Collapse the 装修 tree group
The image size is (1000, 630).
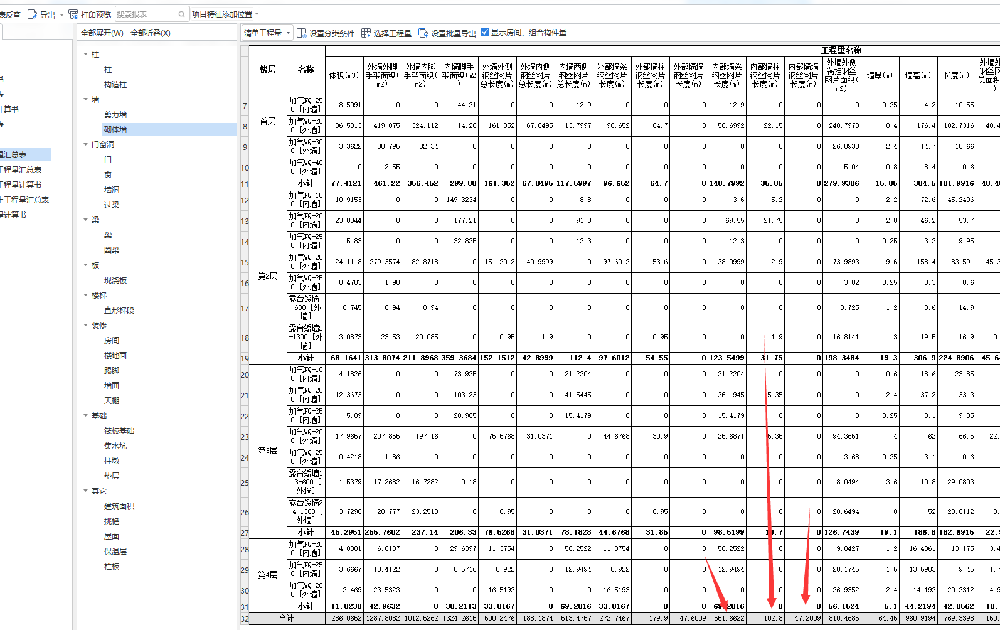tap(86, 325)
